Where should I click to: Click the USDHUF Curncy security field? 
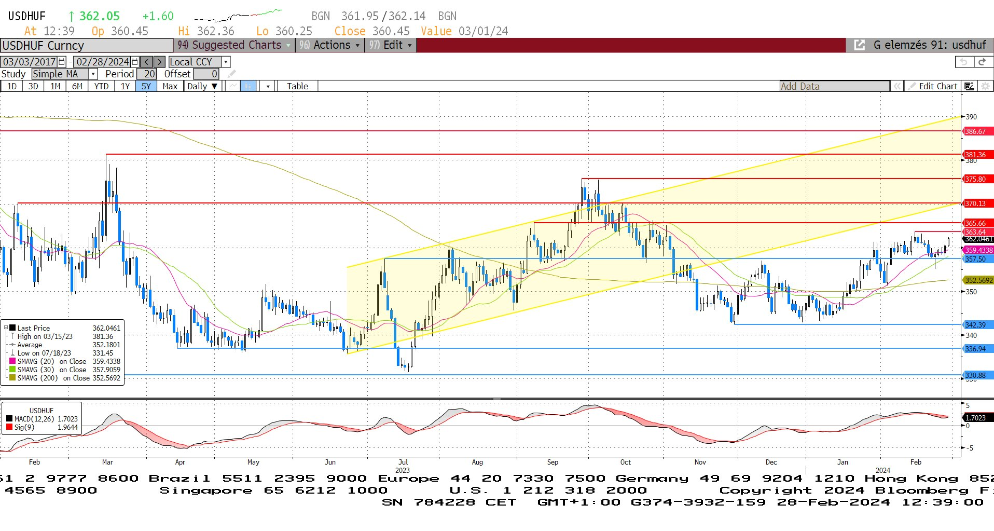[87, 46]
